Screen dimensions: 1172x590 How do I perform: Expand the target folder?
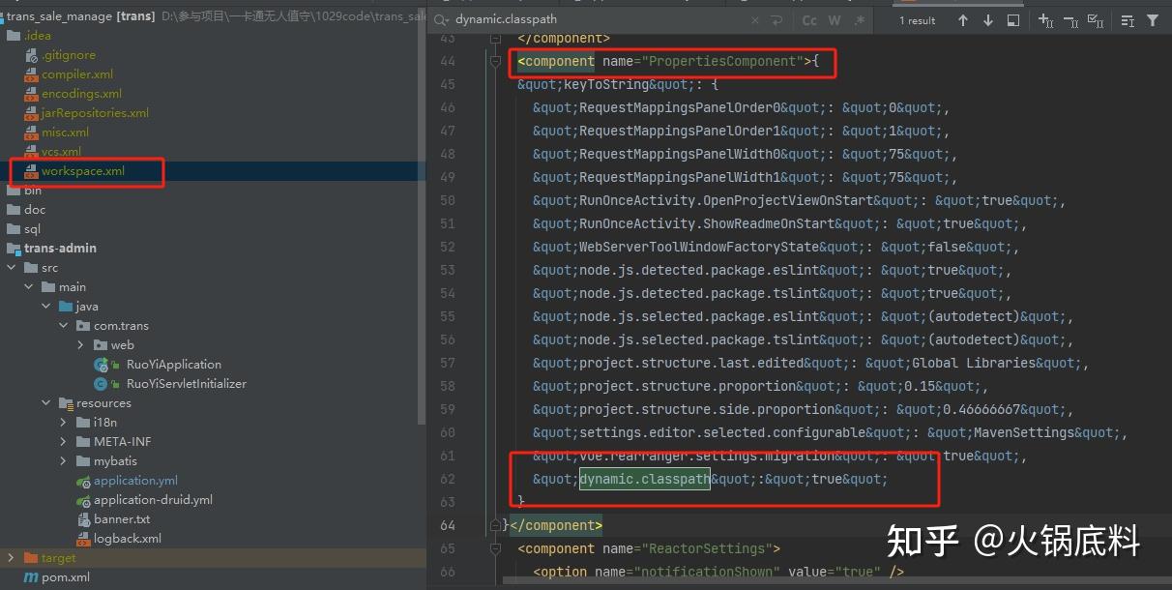9,557
